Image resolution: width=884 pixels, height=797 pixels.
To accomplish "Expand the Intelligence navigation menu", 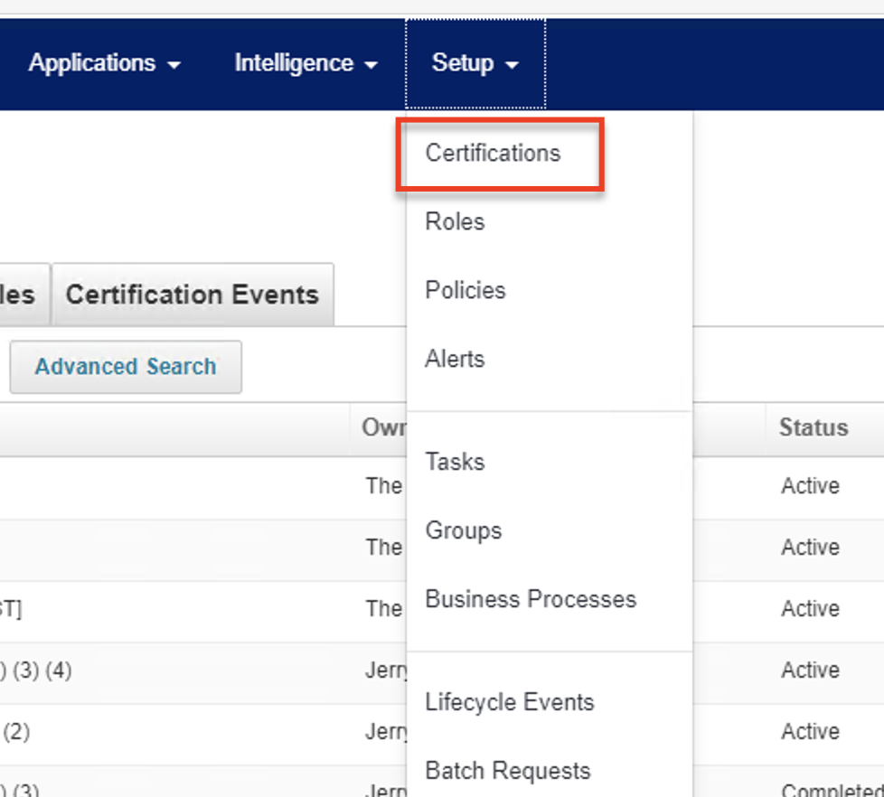I will (x=306, y=64).
